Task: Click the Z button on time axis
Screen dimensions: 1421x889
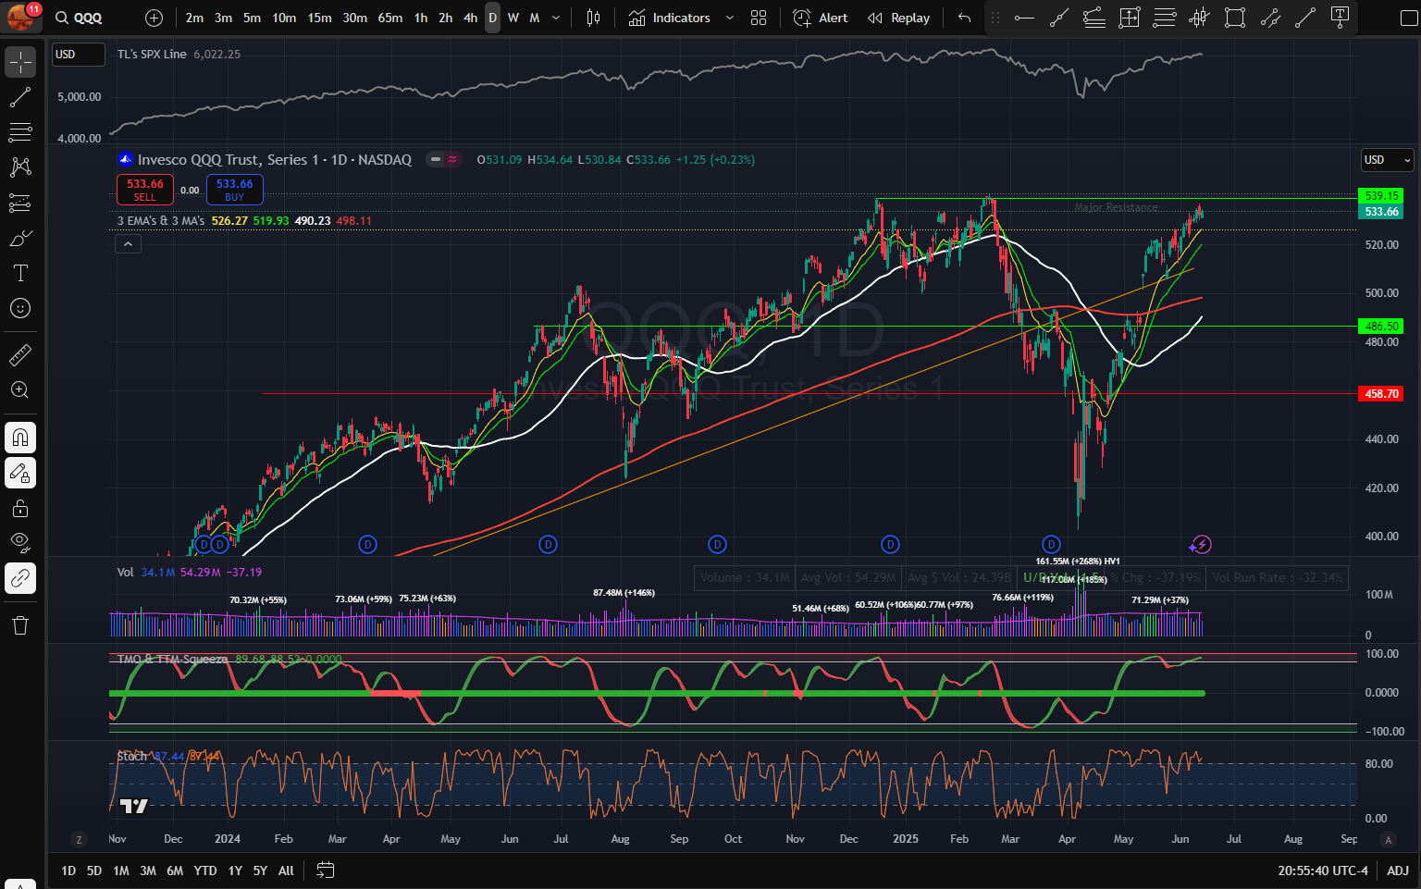Action: coord(80,839)
